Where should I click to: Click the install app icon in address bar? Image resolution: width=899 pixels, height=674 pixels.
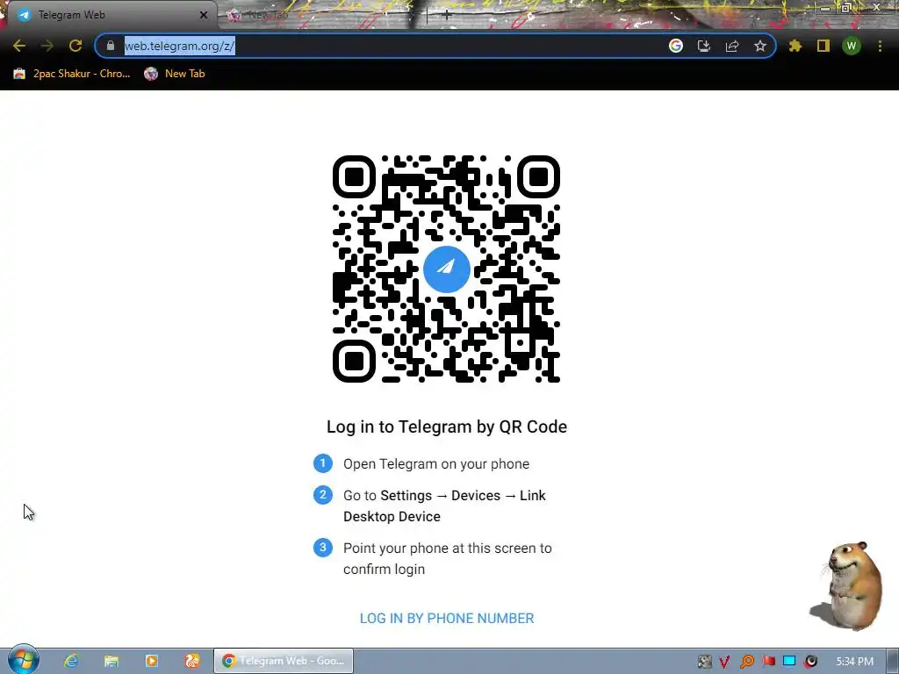(x=704, y=46)
